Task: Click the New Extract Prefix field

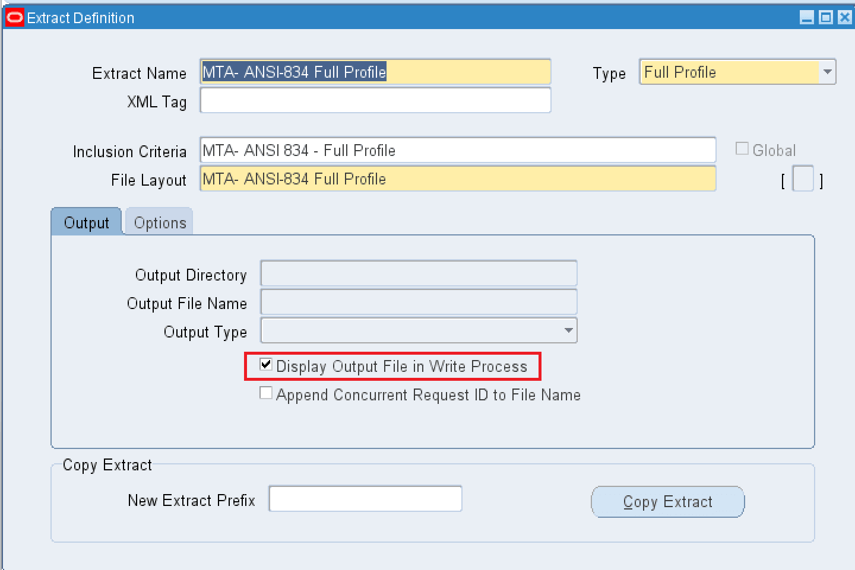Action: (365, 498)
